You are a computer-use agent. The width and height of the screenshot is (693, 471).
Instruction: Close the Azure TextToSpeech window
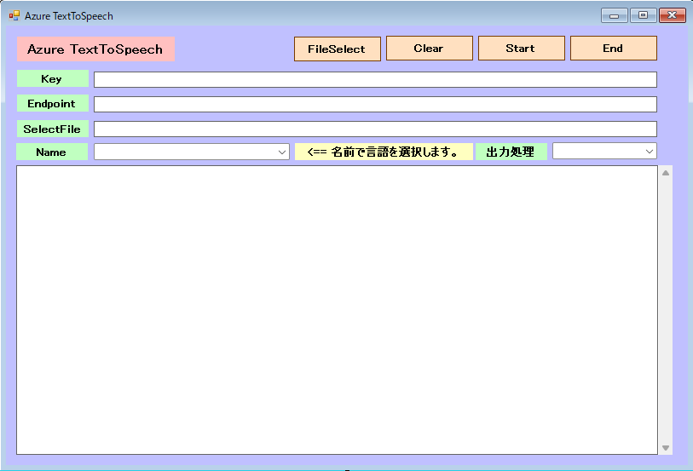click(x=672, y=15)
